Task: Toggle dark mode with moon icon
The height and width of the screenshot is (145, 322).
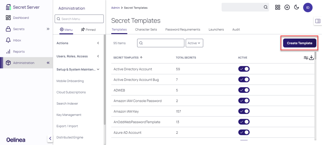Action: click(x=297, y=7)
